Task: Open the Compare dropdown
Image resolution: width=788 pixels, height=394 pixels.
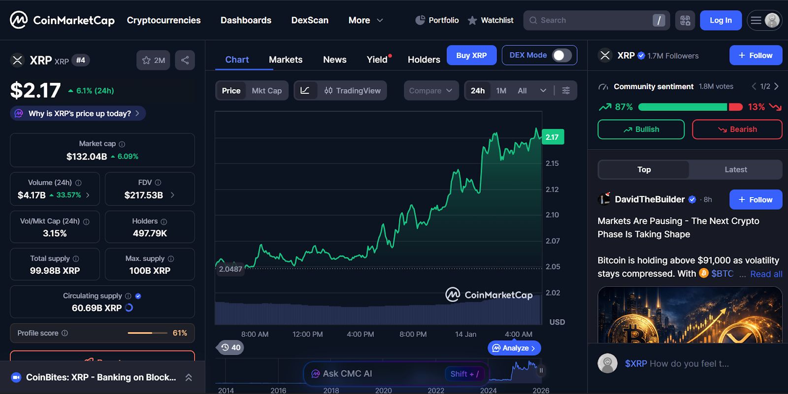Action: click(x=431, y=91)
